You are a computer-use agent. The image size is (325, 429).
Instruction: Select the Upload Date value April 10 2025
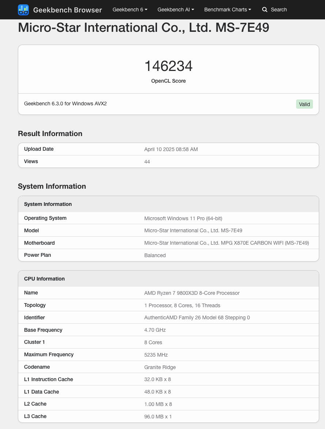(171, 149)
